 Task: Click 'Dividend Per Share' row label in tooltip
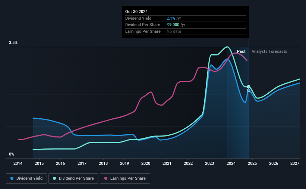pyautogui.click(x=143, y=25)
